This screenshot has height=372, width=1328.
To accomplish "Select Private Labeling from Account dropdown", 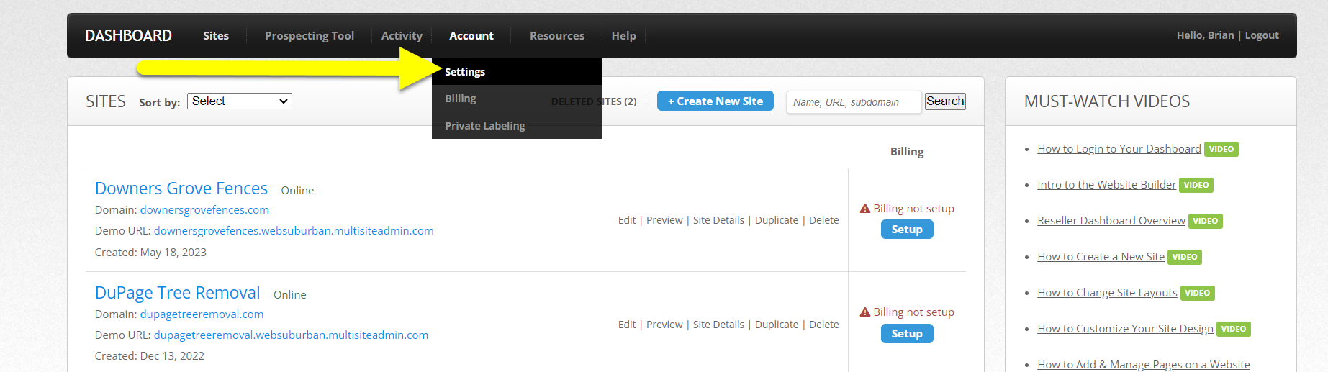I will (517, 126).
